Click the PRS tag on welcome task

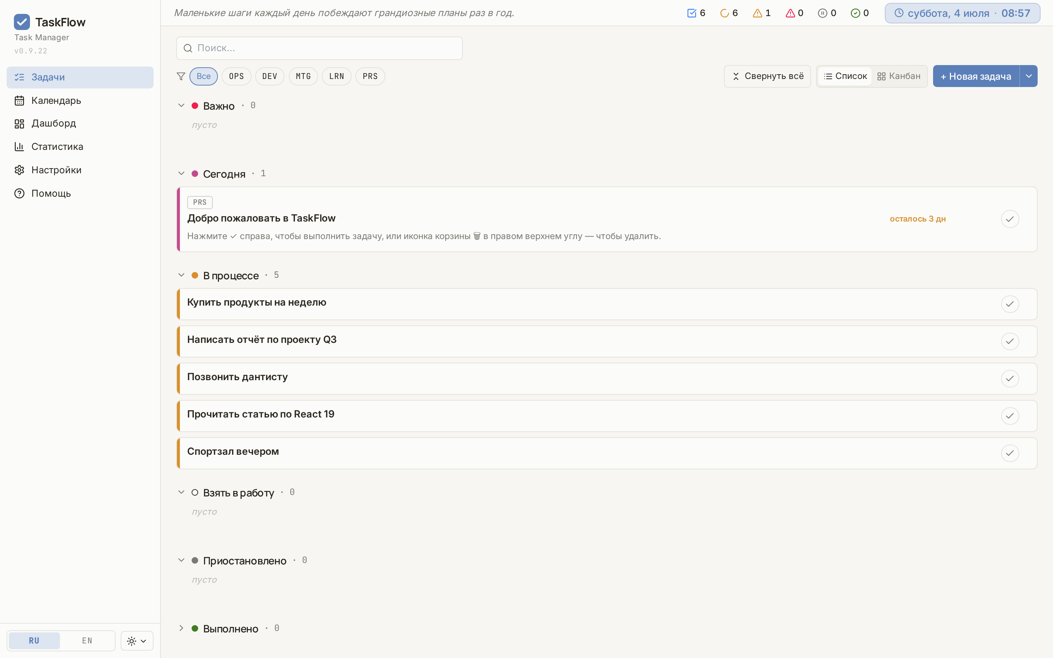[x=200, y=203]
